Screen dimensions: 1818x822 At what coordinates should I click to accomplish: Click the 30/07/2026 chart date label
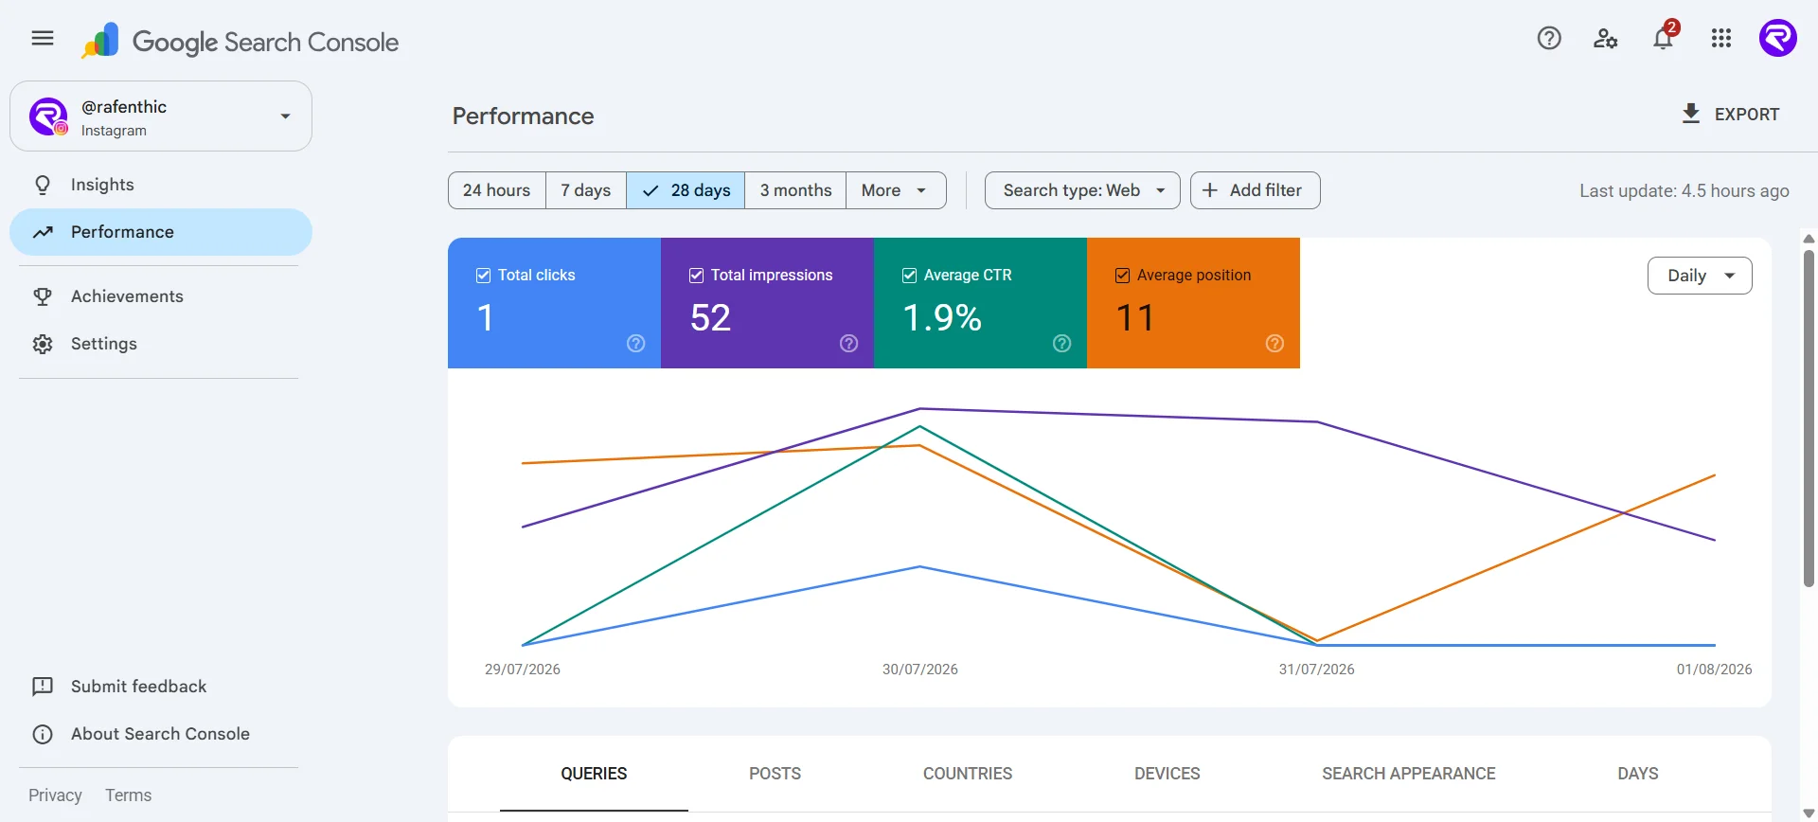click(x=920, y=670)
